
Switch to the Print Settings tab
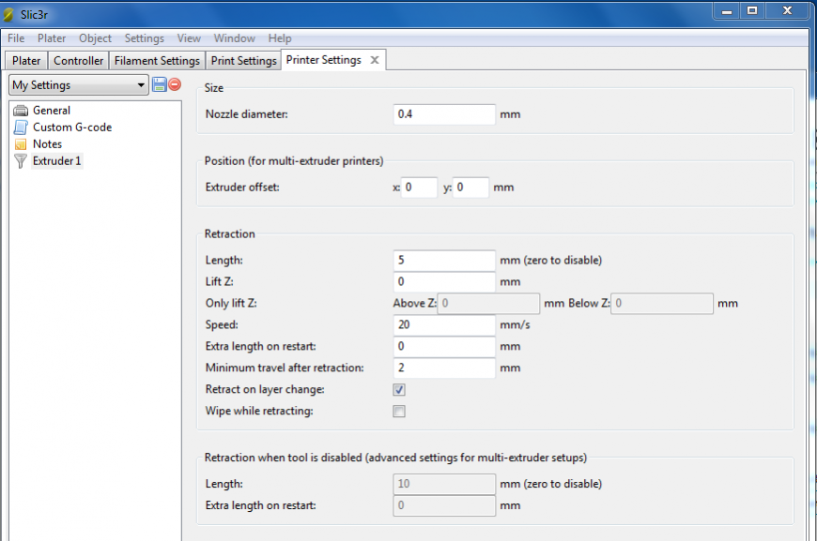243,60
